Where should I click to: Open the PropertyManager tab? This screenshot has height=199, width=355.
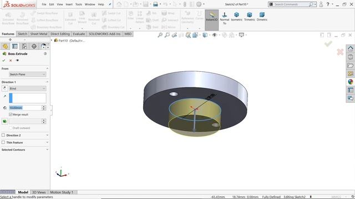point(15,46)
